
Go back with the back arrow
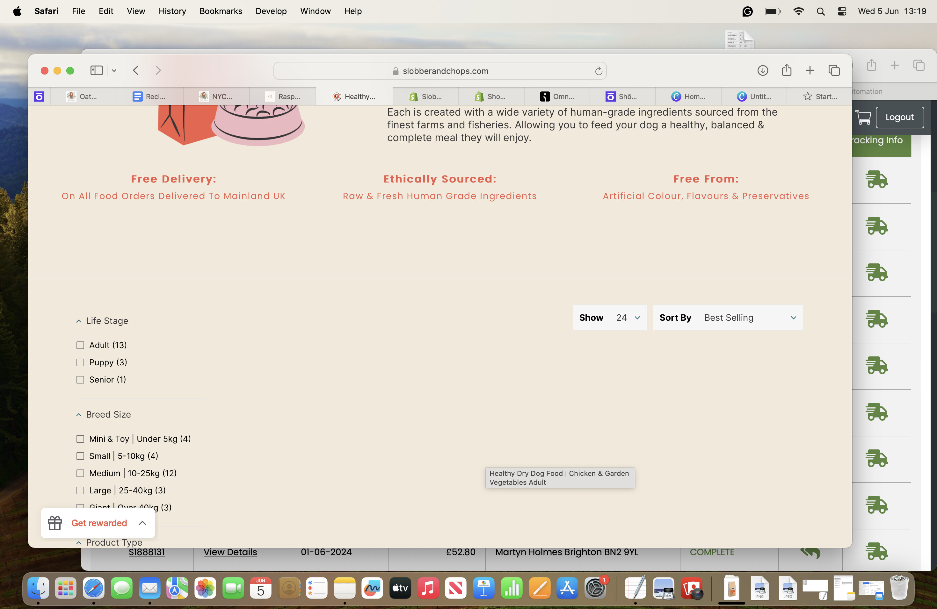(x=136, y=70)
